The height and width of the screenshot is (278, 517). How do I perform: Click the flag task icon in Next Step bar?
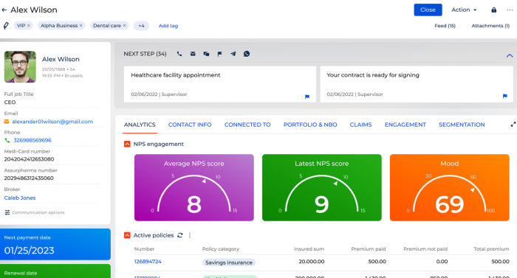click(x=219, y=54)
